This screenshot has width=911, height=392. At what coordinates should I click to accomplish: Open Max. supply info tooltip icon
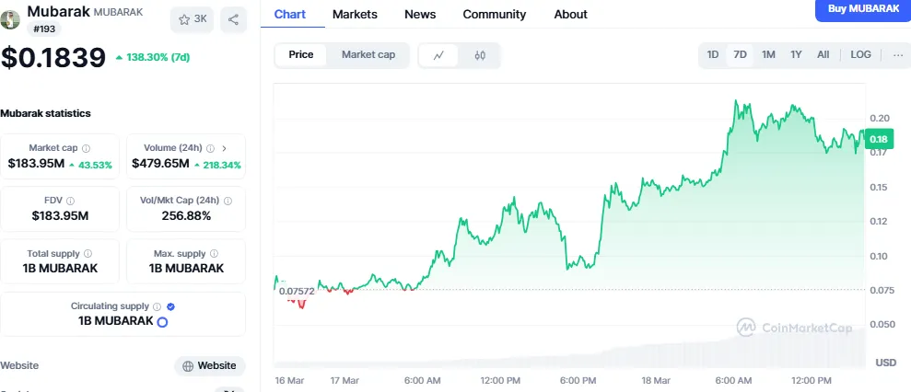(x=214, y=254)
